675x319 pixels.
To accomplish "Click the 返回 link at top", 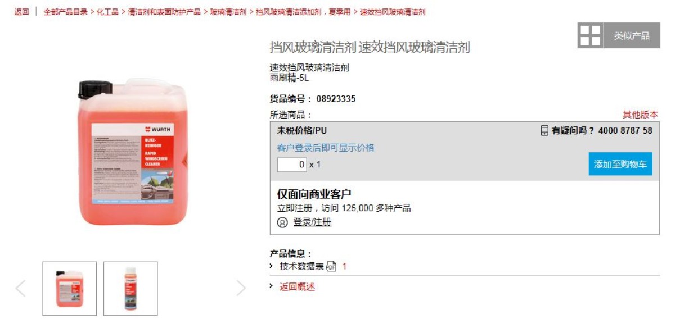I will [x=21, y=12].
